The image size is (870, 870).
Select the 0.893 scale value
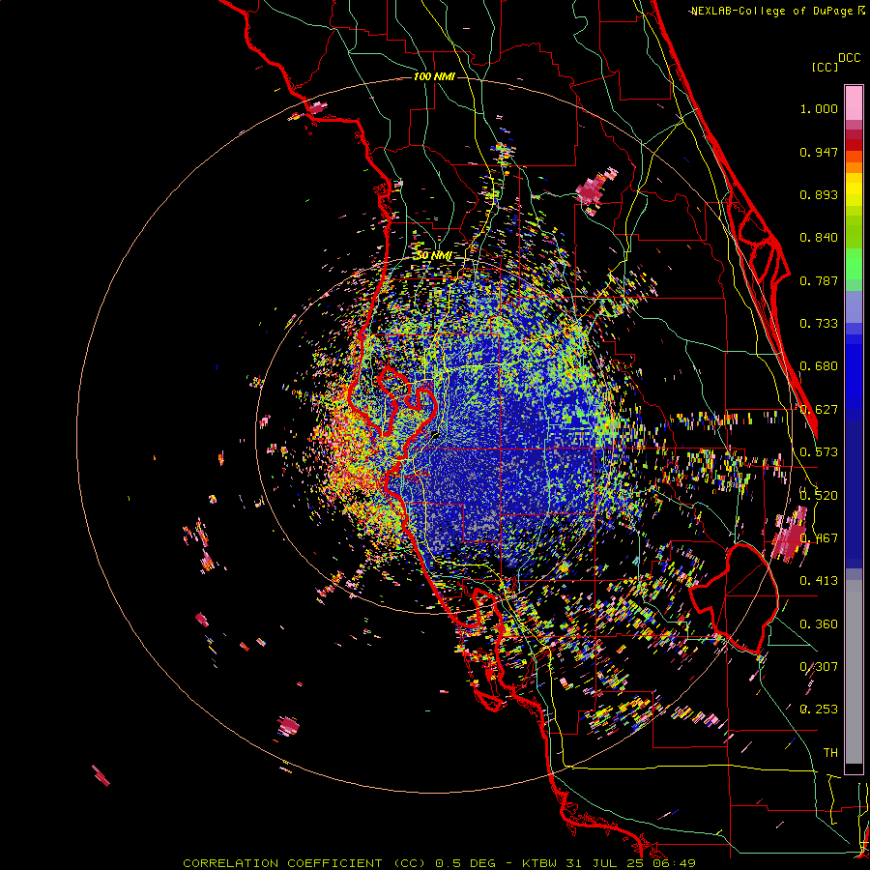(819, 194)
